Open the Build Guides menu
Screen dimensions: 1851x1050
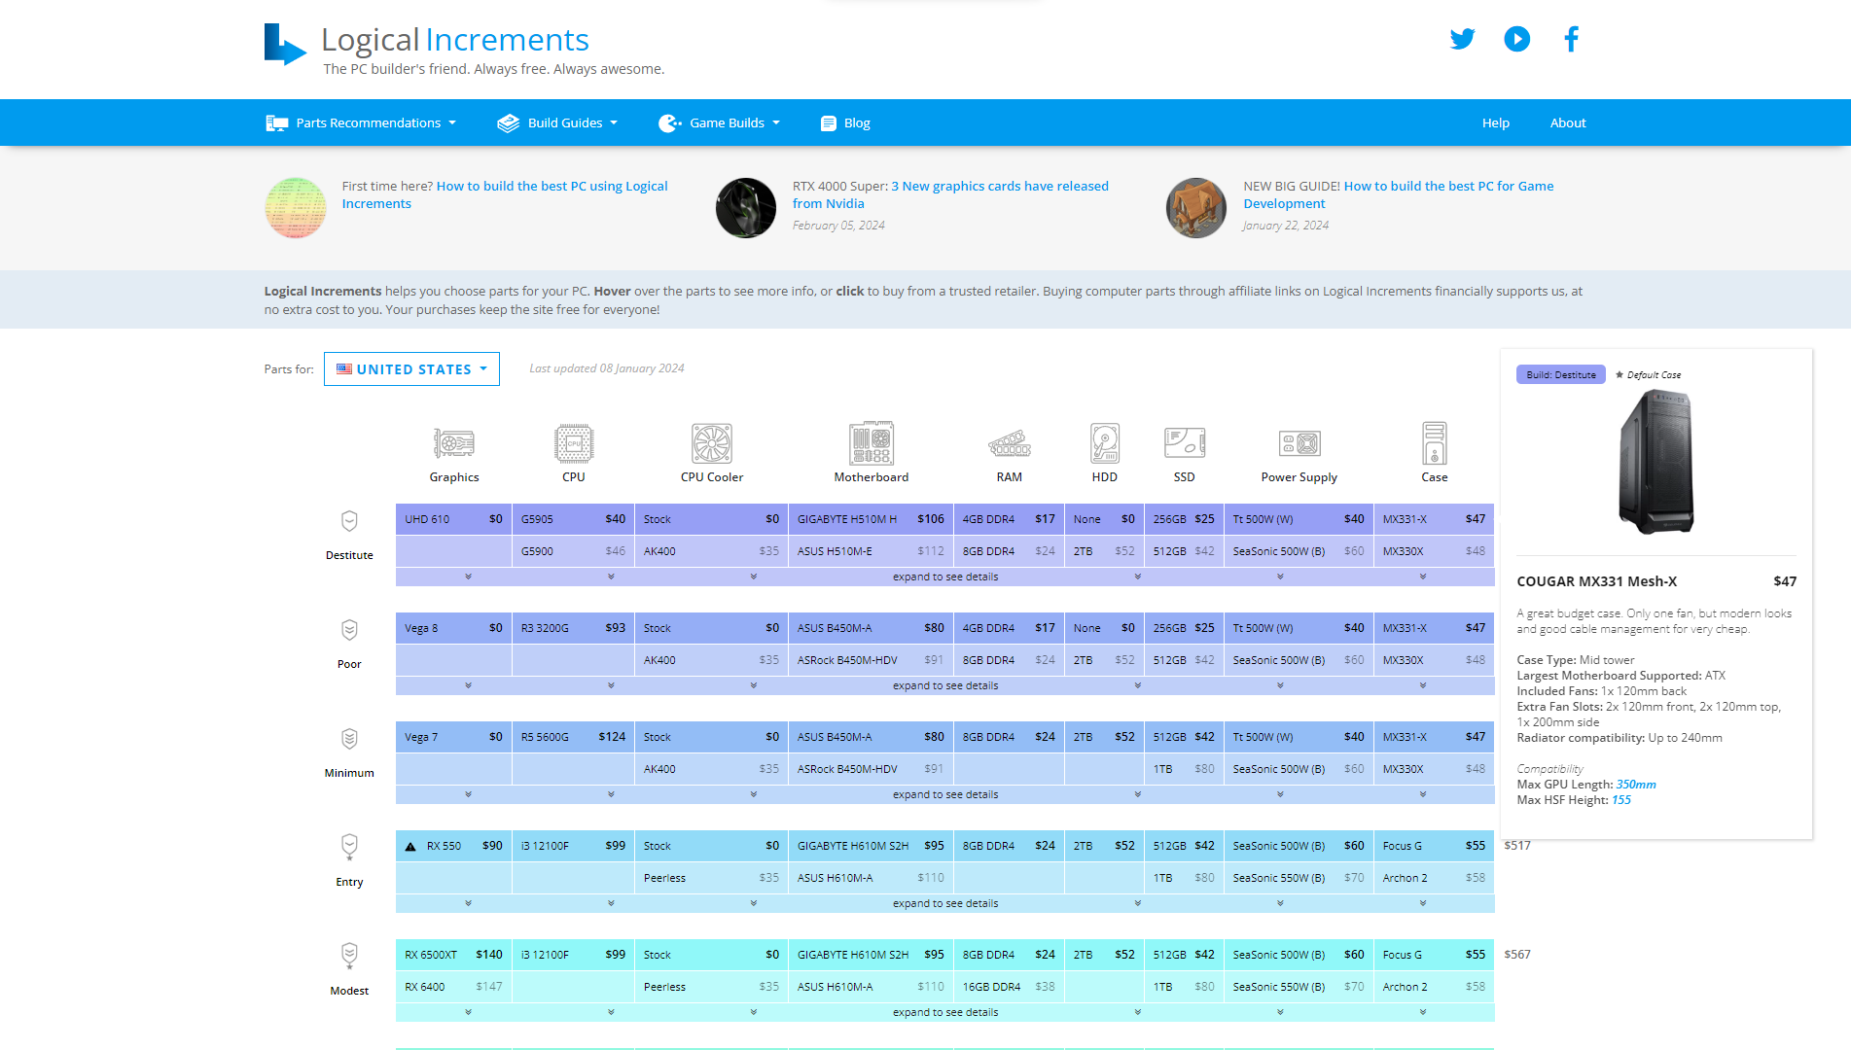pyautogui.click(x=557, y=123)
